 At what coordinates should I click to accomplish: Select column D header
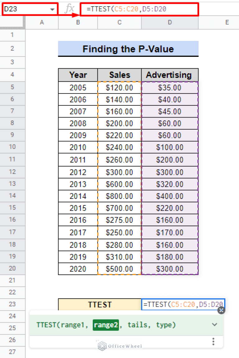[x=170, y=22]
